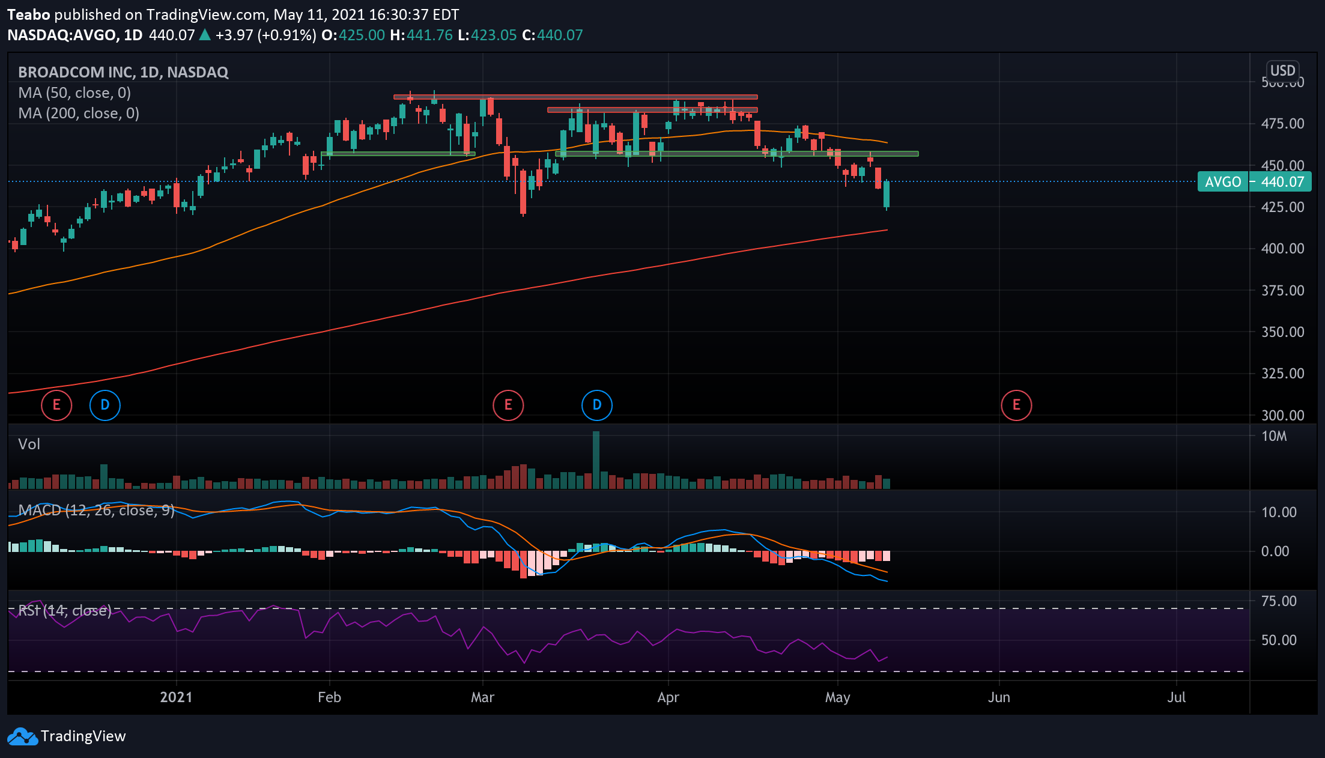This screenshot has height=758, width=1325.
Task: Click the TradingView brand text at bottom
Action: coord(83,736)
